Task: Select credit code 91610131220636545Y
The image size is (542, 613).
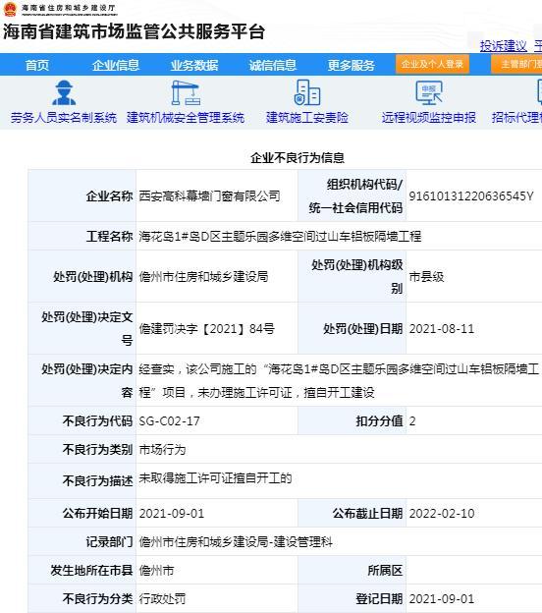Action: (x=471, y=195)
